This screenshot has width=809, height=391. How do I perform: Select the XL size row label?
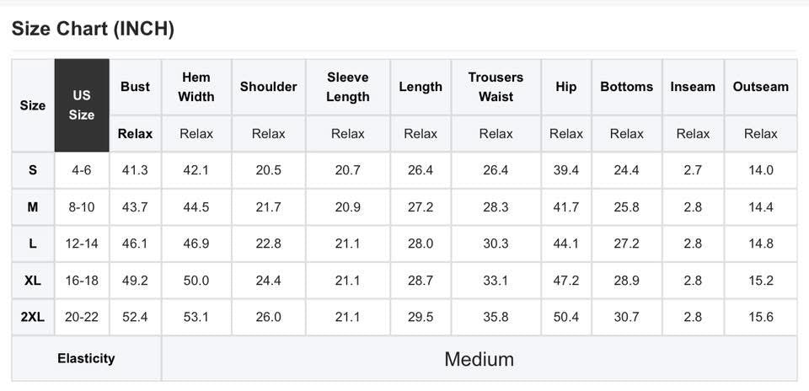[x=33, y=281]
